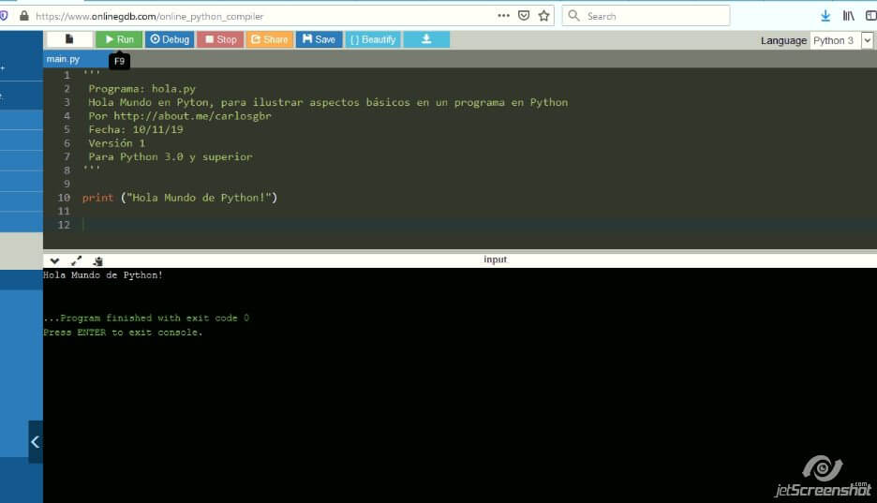Bookmark this page with star icon
The image size is (877, 503).
click(x=543, y=16)
